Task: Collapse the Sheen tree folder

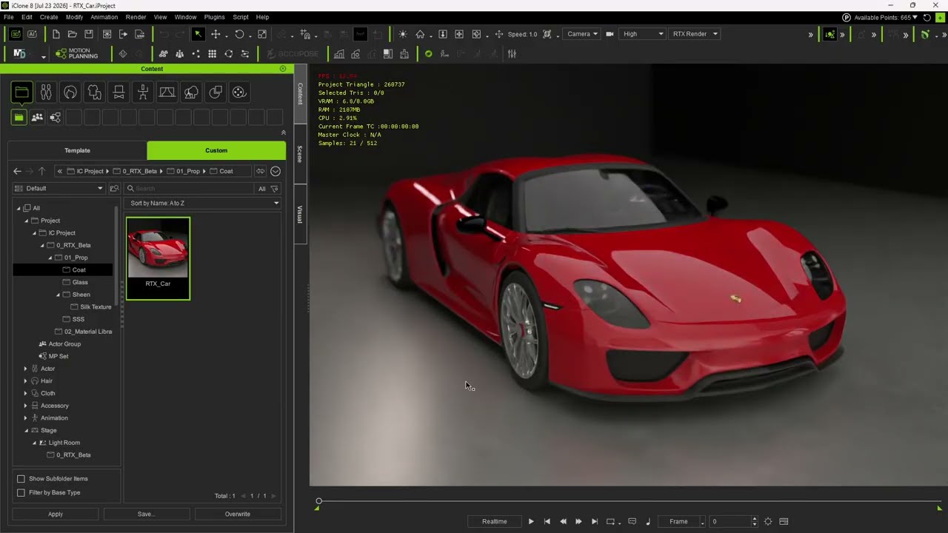Action: [x=58, y=295]
